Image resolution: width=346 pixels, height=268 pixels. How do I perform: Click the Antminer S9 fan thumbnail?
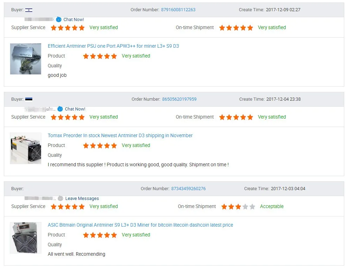[26, 238]
